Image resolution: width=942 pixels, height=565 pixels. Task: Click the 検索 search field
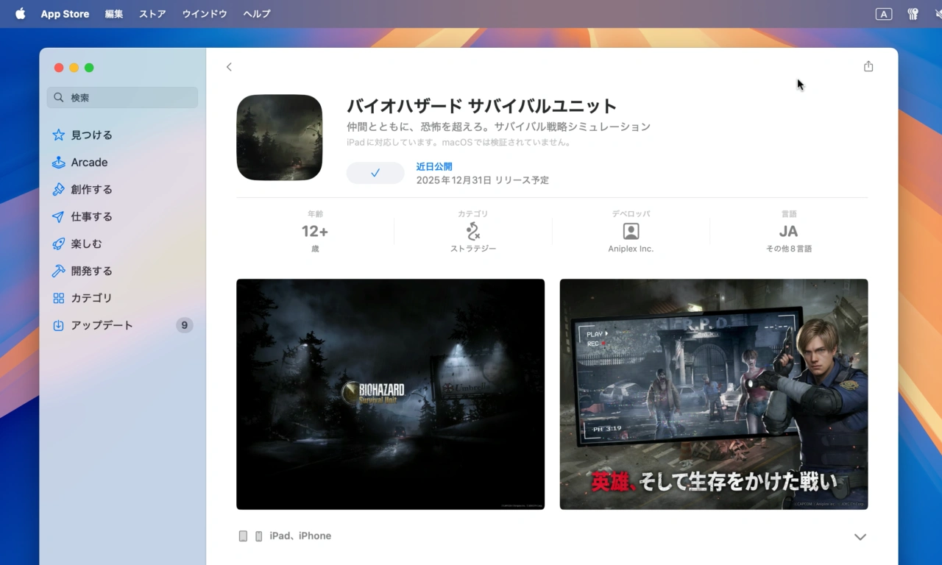[x=123, y=98]
